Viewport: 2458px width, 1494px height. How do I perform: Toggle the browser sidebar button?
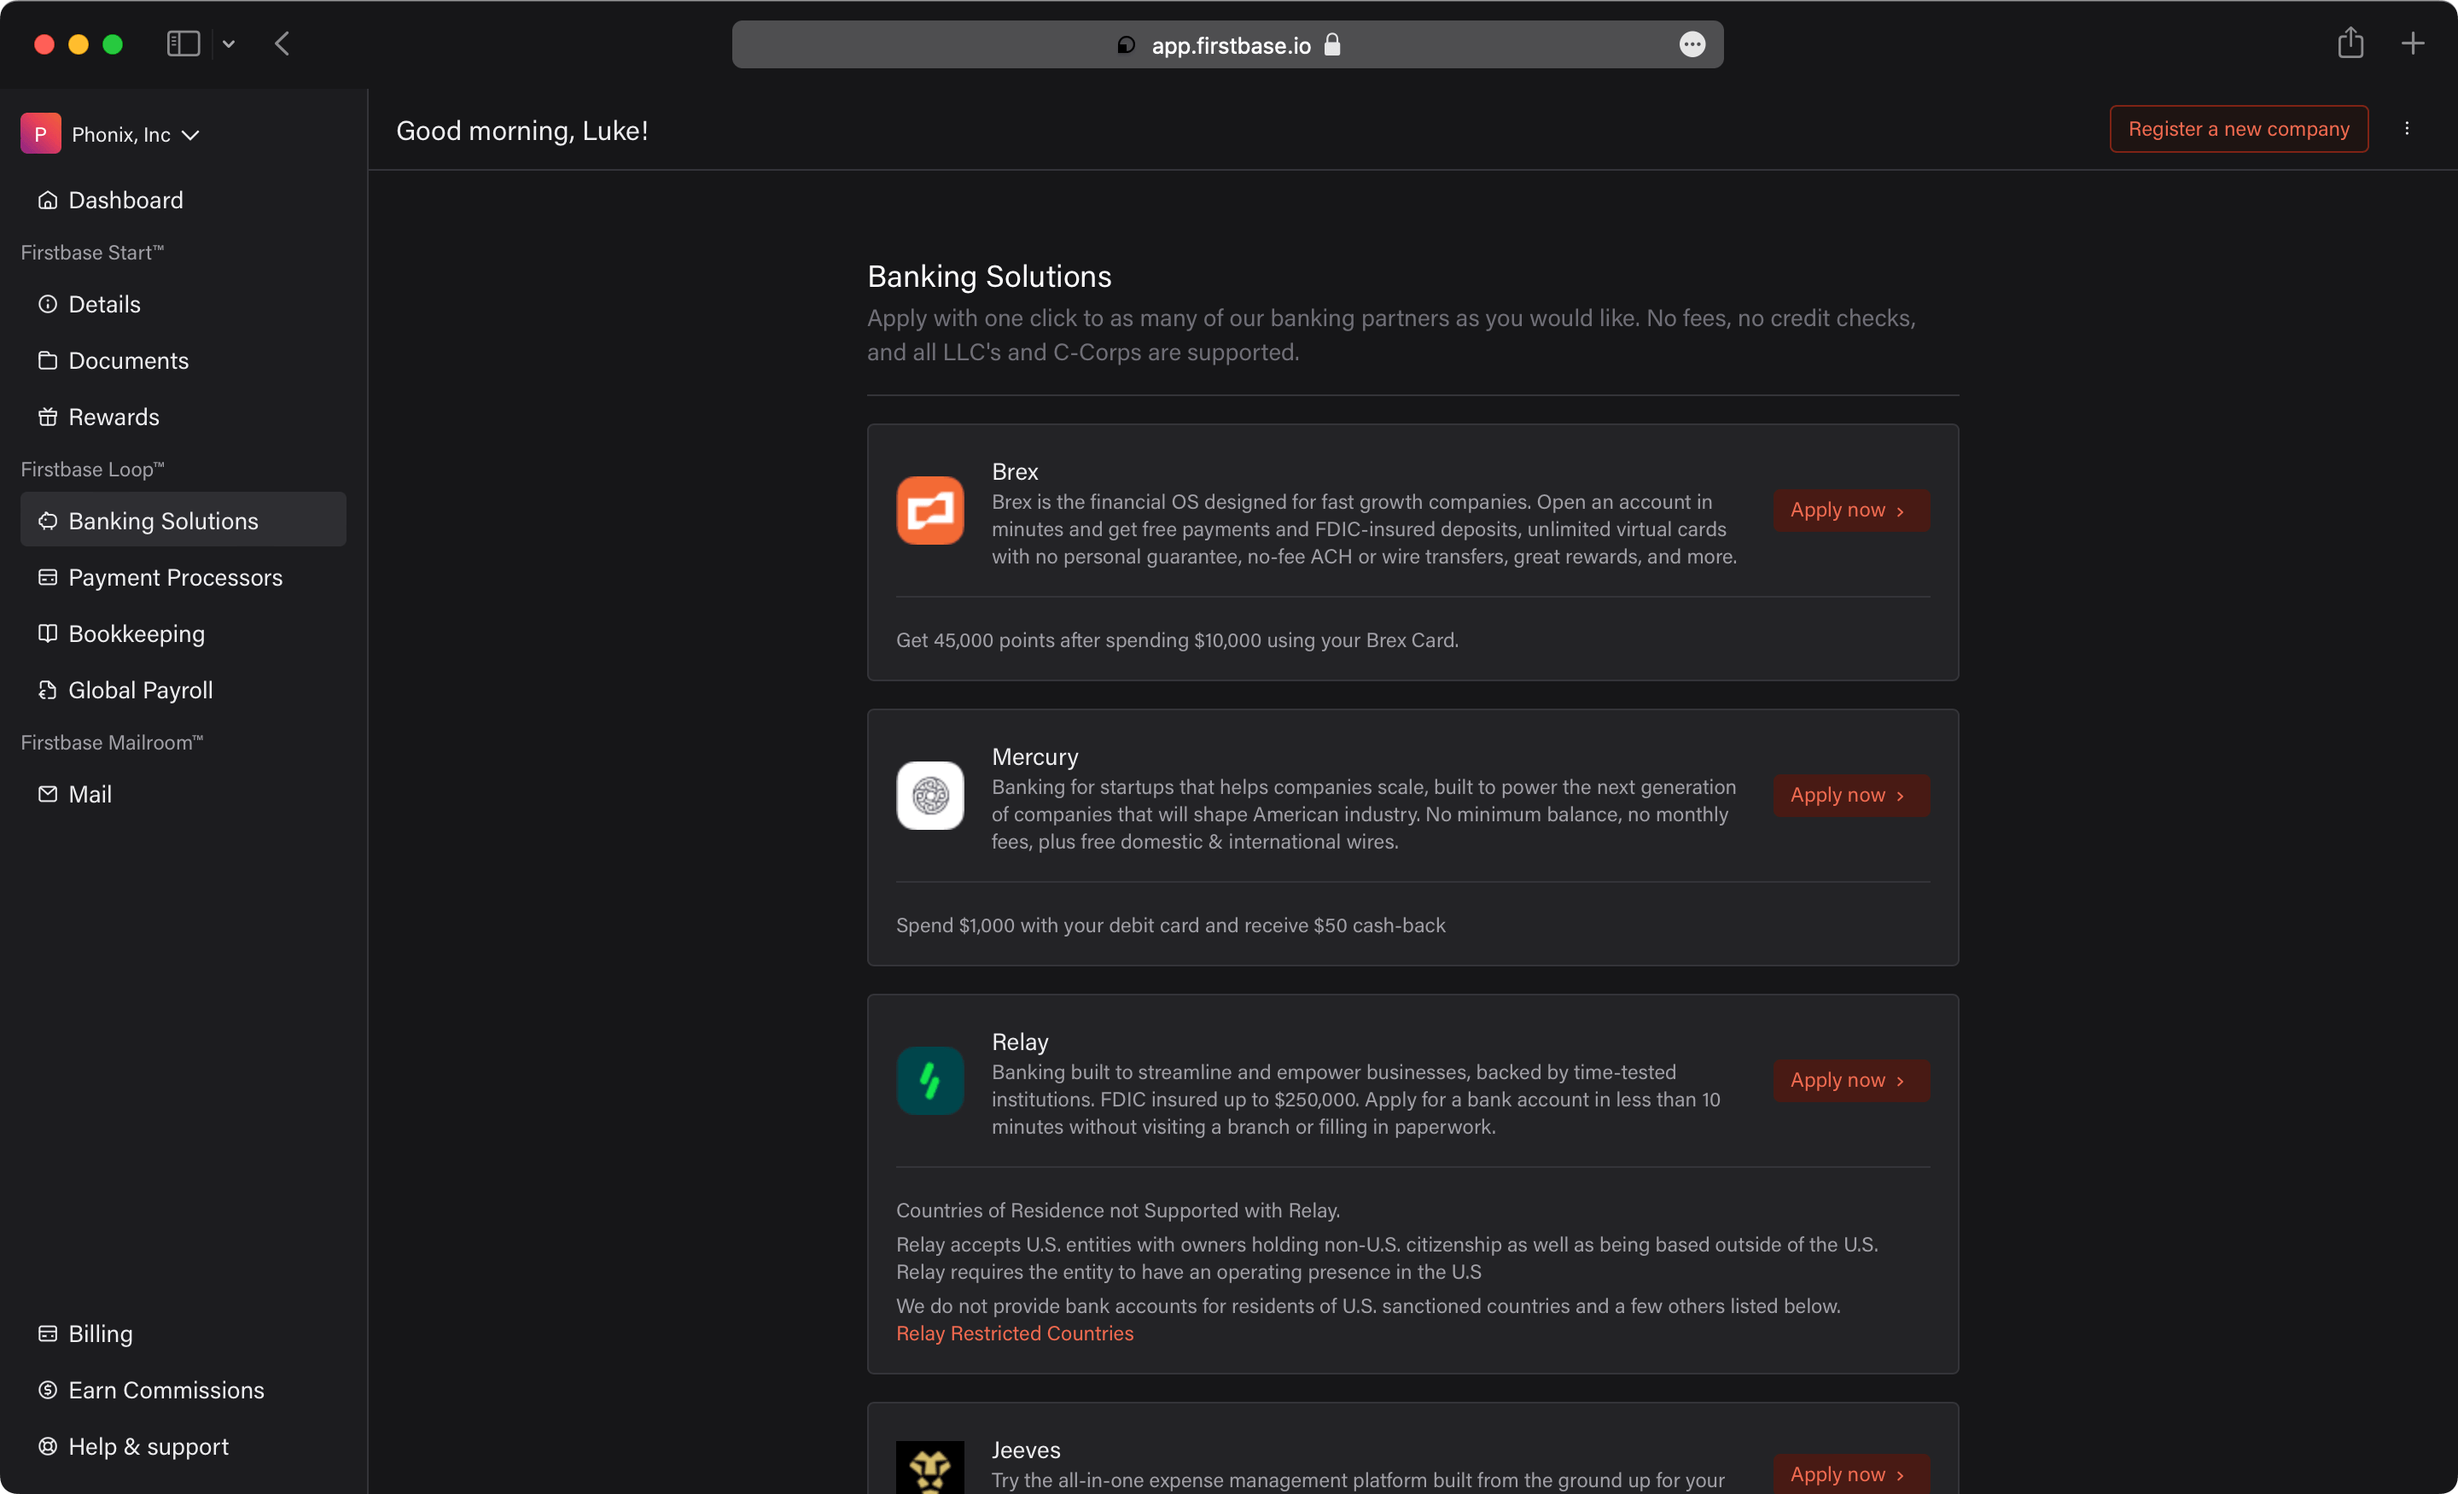[183, 44]
